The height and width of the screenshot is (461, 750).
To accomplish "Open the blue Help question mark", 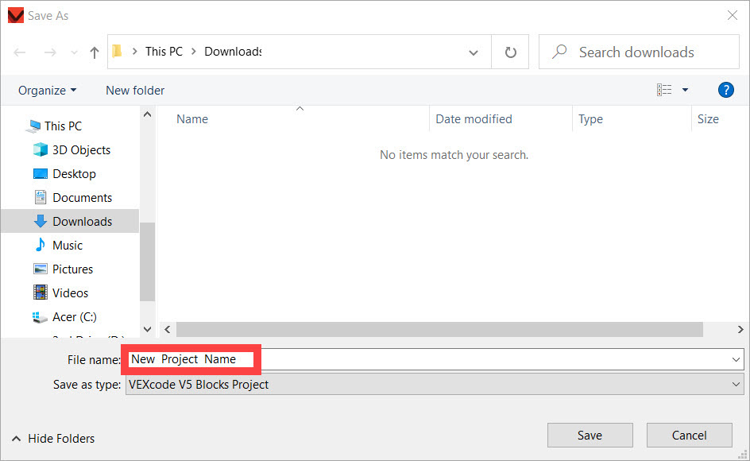I will [x=725, y=90].
